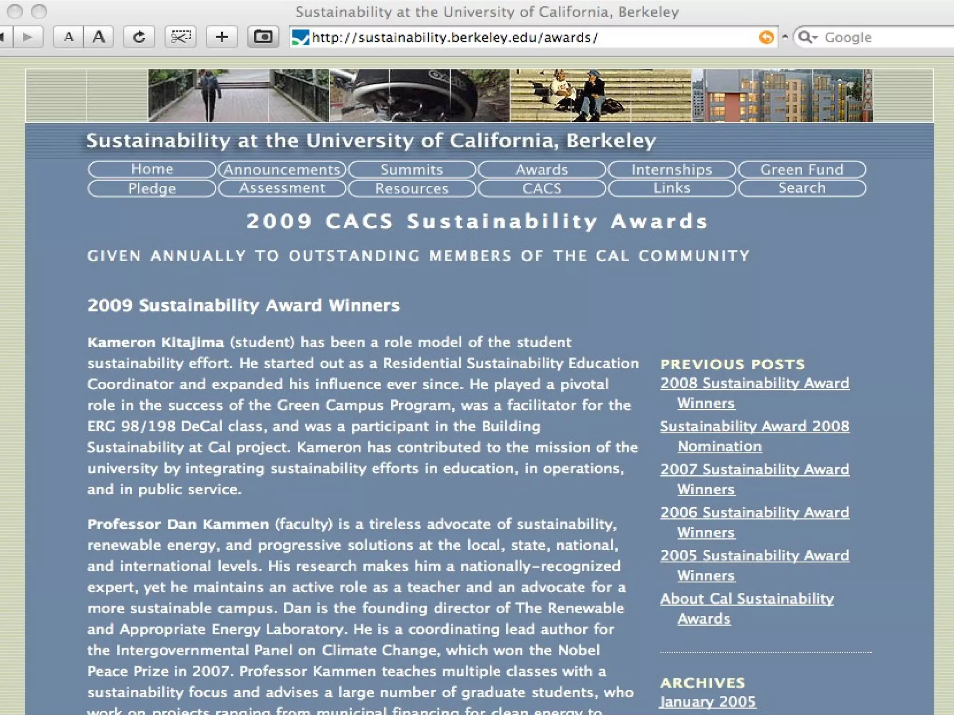Select the Pledge navigation button
954x715 pixels.
click(x=152, y=189)
